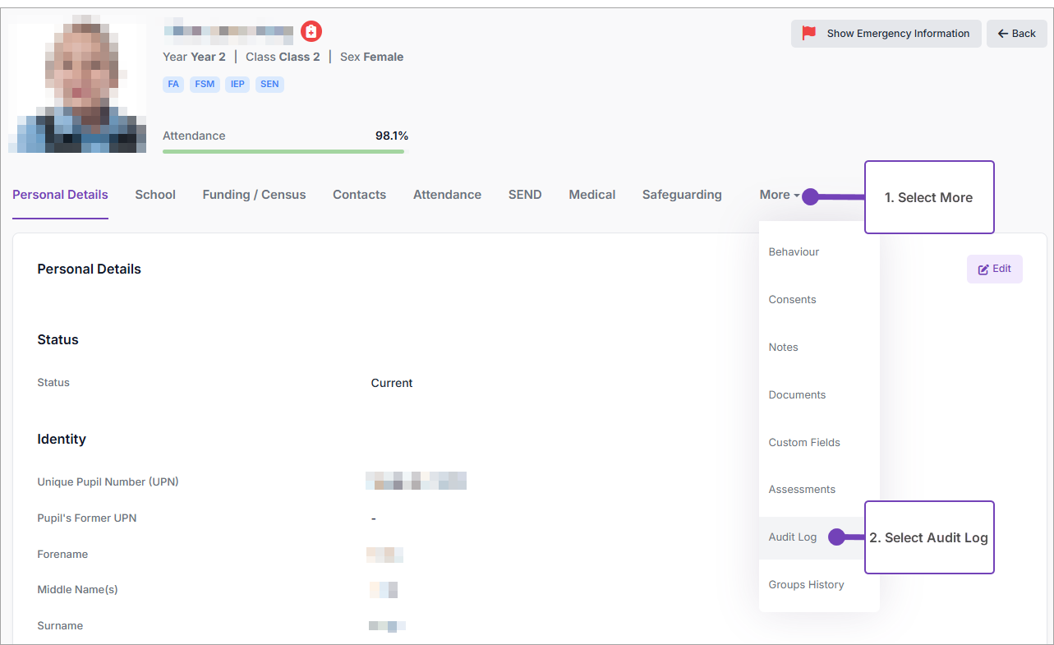Open Behaviour from the More menu
This screenshot has width=1054, height=645.
point(794,252)
